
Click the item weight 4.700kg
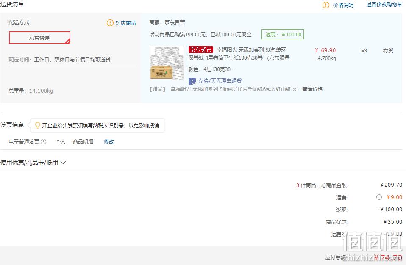click(x=326, y=58)
